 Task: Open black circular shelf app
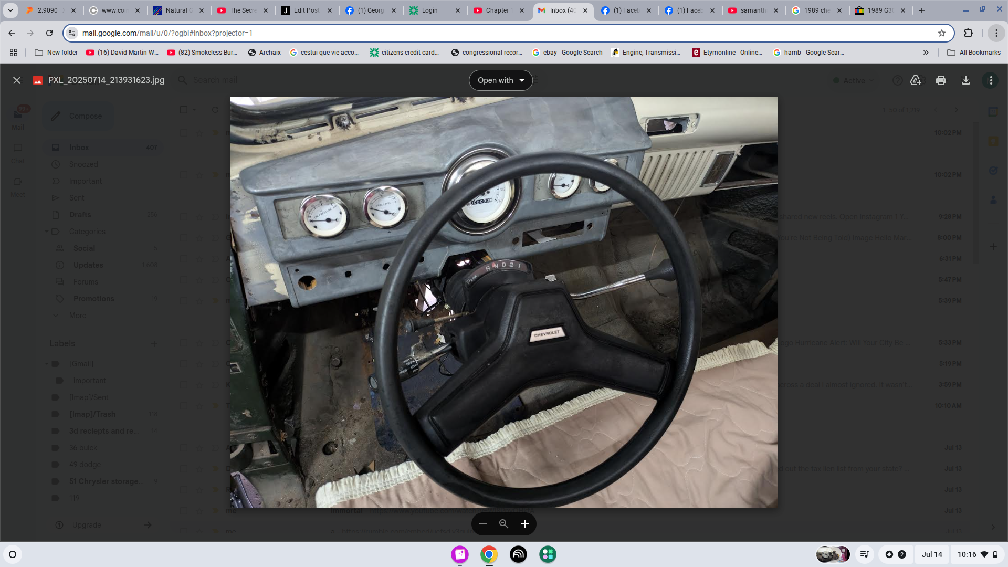pos(518,554)
